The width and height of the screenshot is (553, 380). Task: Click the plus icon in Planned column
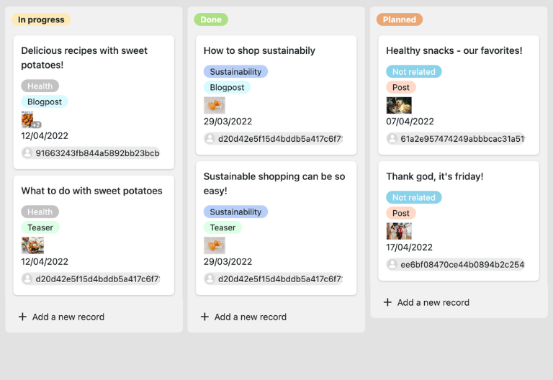click(387, 302)
